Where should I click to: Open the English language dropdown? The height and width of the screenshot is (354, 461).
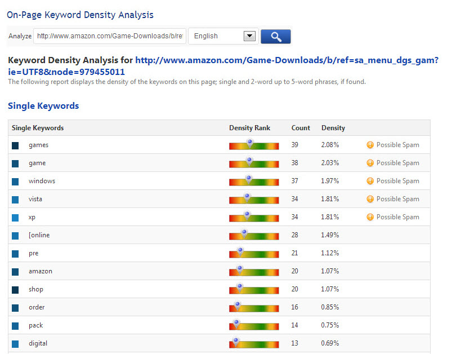click(223, 36)
